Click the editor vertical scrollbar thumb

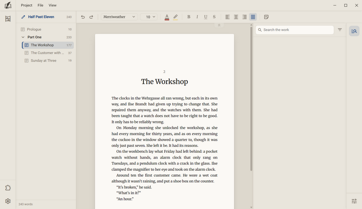[251, 99]
